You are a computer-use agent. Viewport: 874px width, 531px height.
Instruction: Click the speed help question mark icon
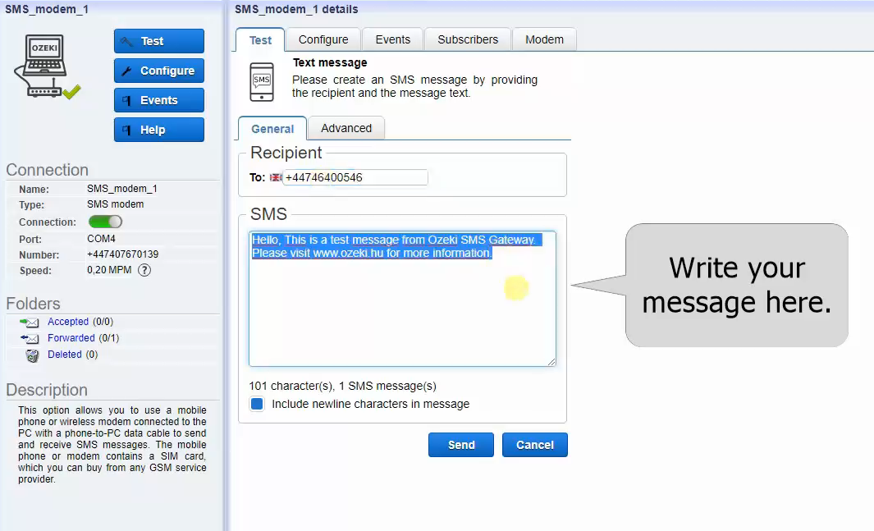click(x=144, y=270)
